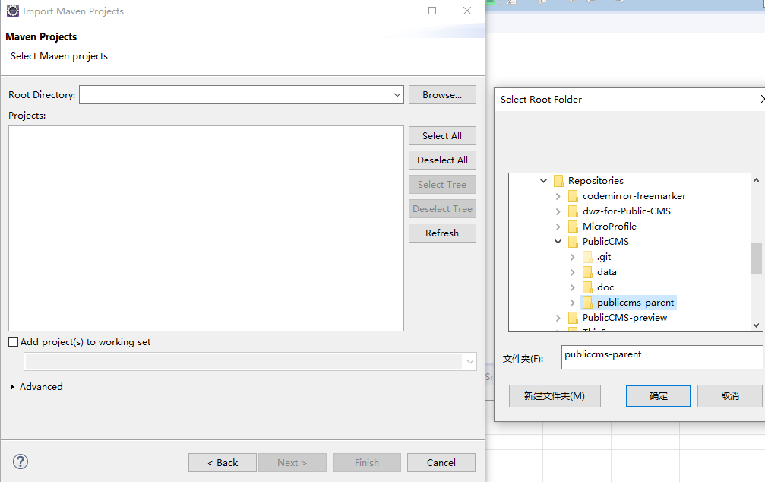Click the help question mark icon

coord(21,461)
